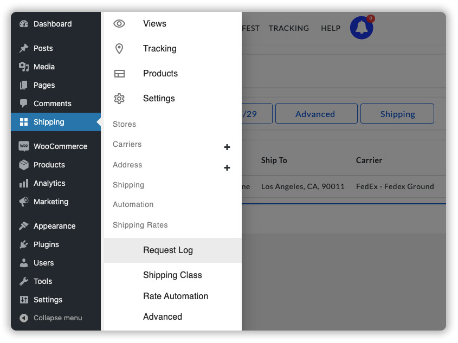Open notifications bell icon
This screenshot has height=343, width=458.
[x=362, y=28]
